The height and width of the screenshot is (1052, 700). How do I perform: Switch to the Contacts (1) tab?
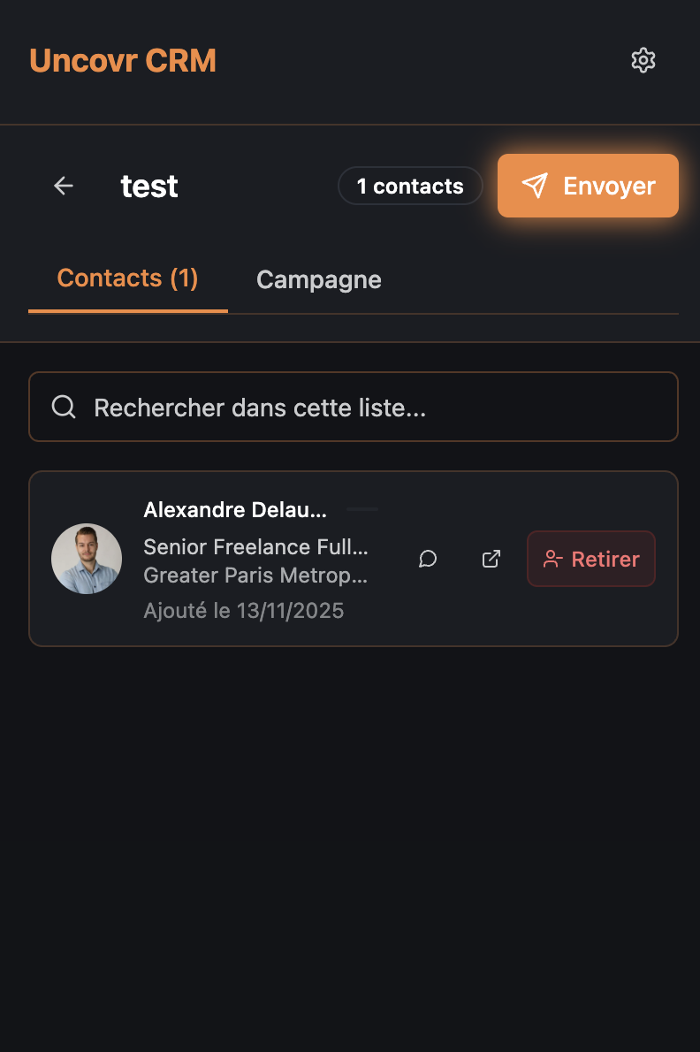(x=127, y=278)
